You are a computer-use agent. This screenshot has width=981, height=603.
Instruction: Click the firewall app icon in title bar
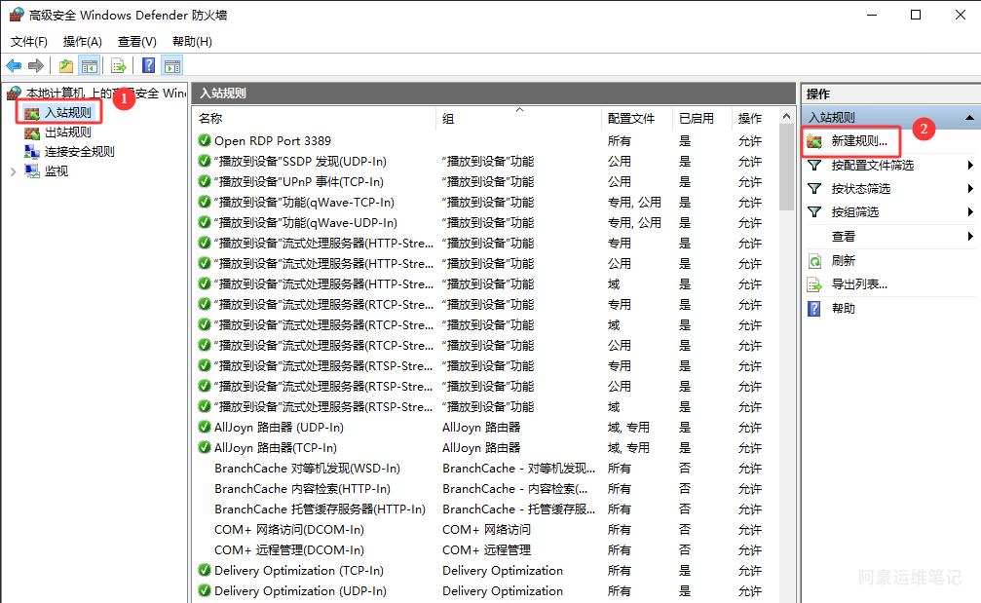pos(17,15)
